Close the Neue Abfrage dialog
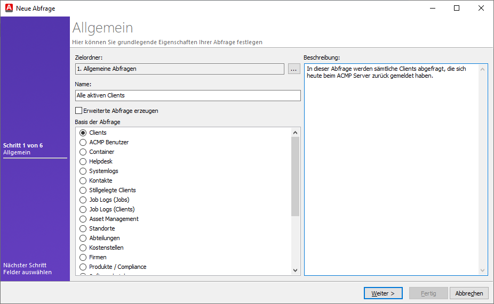The image size is (494, 304). (x=481, y=8)
